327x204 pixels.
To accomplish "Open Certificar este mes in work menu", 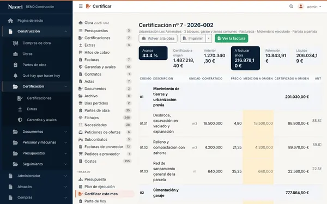I will 105,194.
